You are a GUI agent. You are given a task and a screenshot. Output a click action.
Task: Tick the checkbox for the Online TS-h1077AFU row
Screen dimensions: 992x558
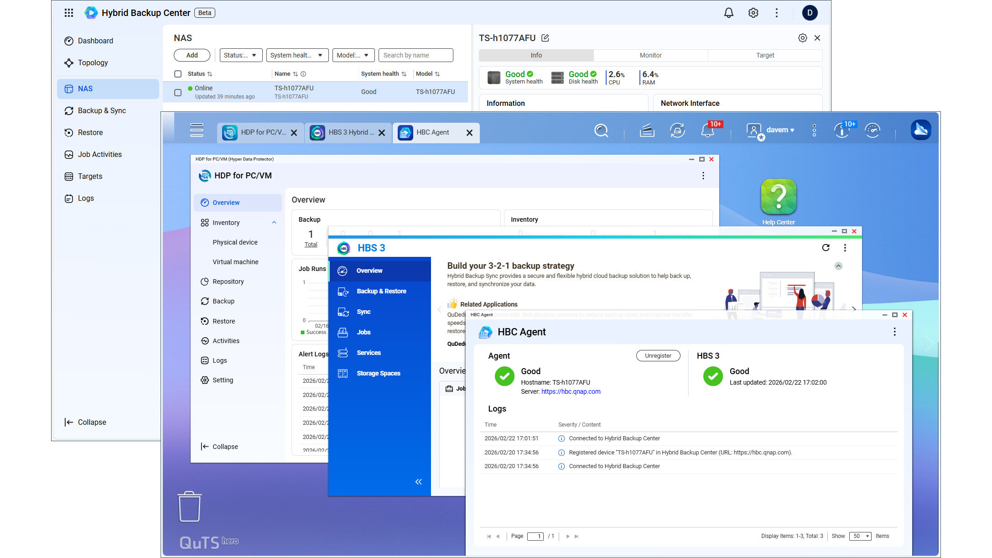click(178, 93)
